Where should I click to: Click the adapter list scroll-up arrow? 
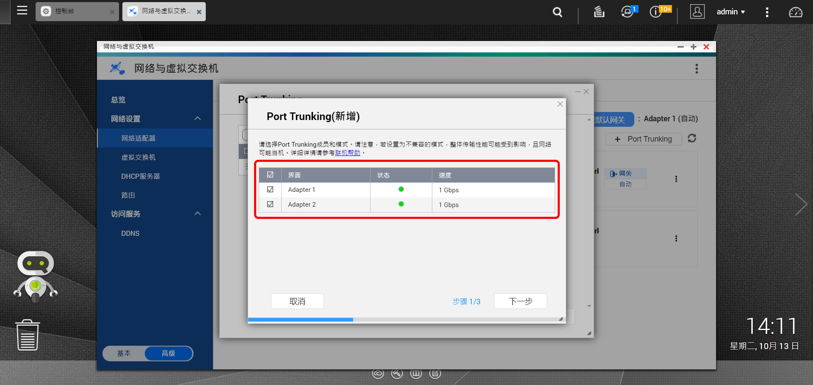click(589, 120)
